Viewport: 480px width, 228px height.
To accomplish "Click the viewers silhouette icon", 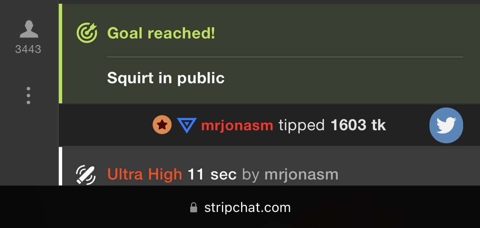I will click(x=29, y=29).
